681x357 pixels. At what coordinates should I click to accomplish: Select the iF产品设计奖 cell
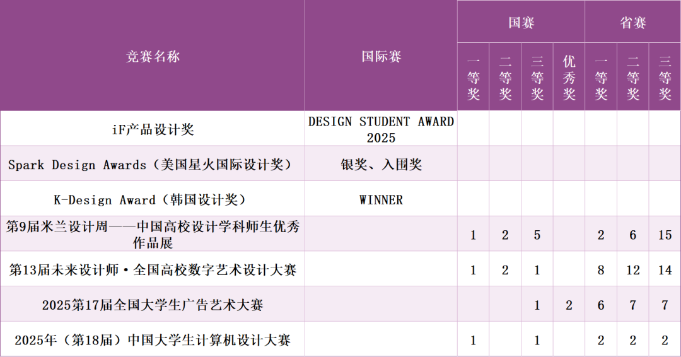coord(153,129)
